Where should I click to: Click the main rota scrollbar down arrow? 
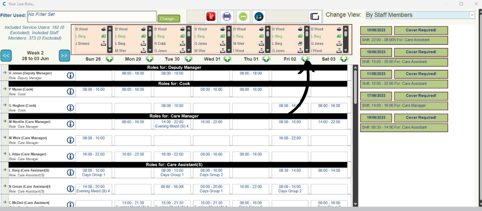[355, 204]
